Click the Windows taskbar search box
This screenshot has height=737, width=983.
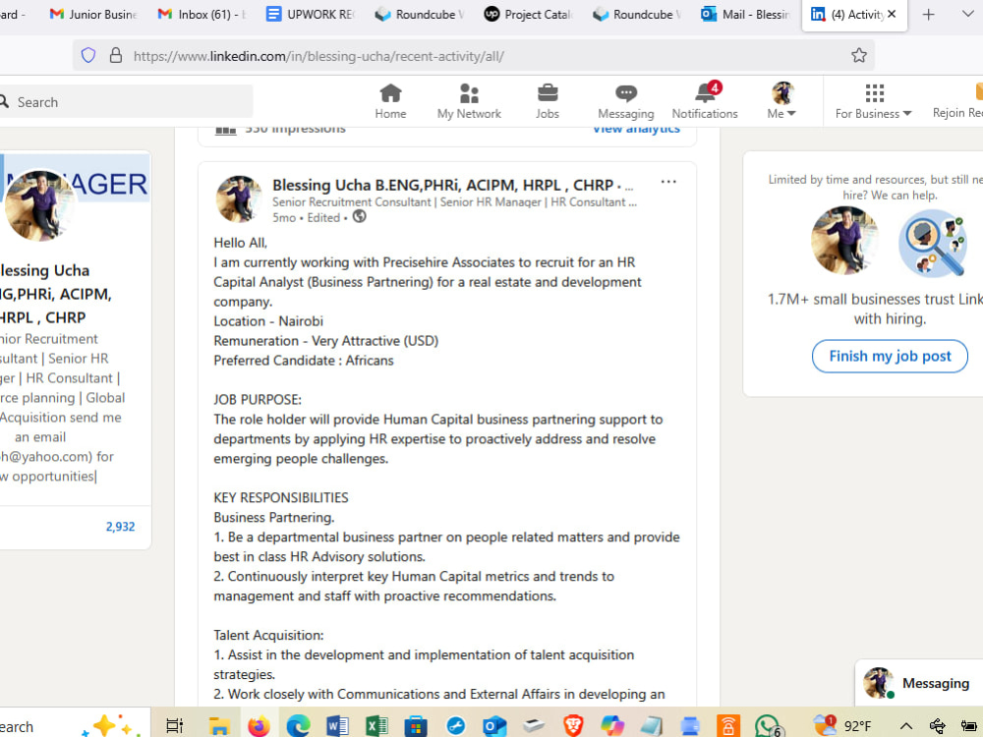tap(76, 726)
